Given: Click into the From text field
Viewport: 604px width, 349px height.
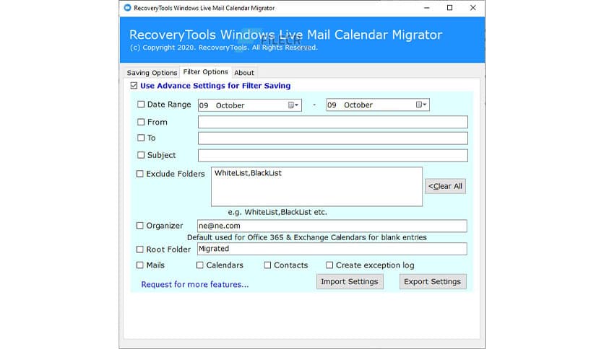Looking at the screenshot, I should point(333,123).
